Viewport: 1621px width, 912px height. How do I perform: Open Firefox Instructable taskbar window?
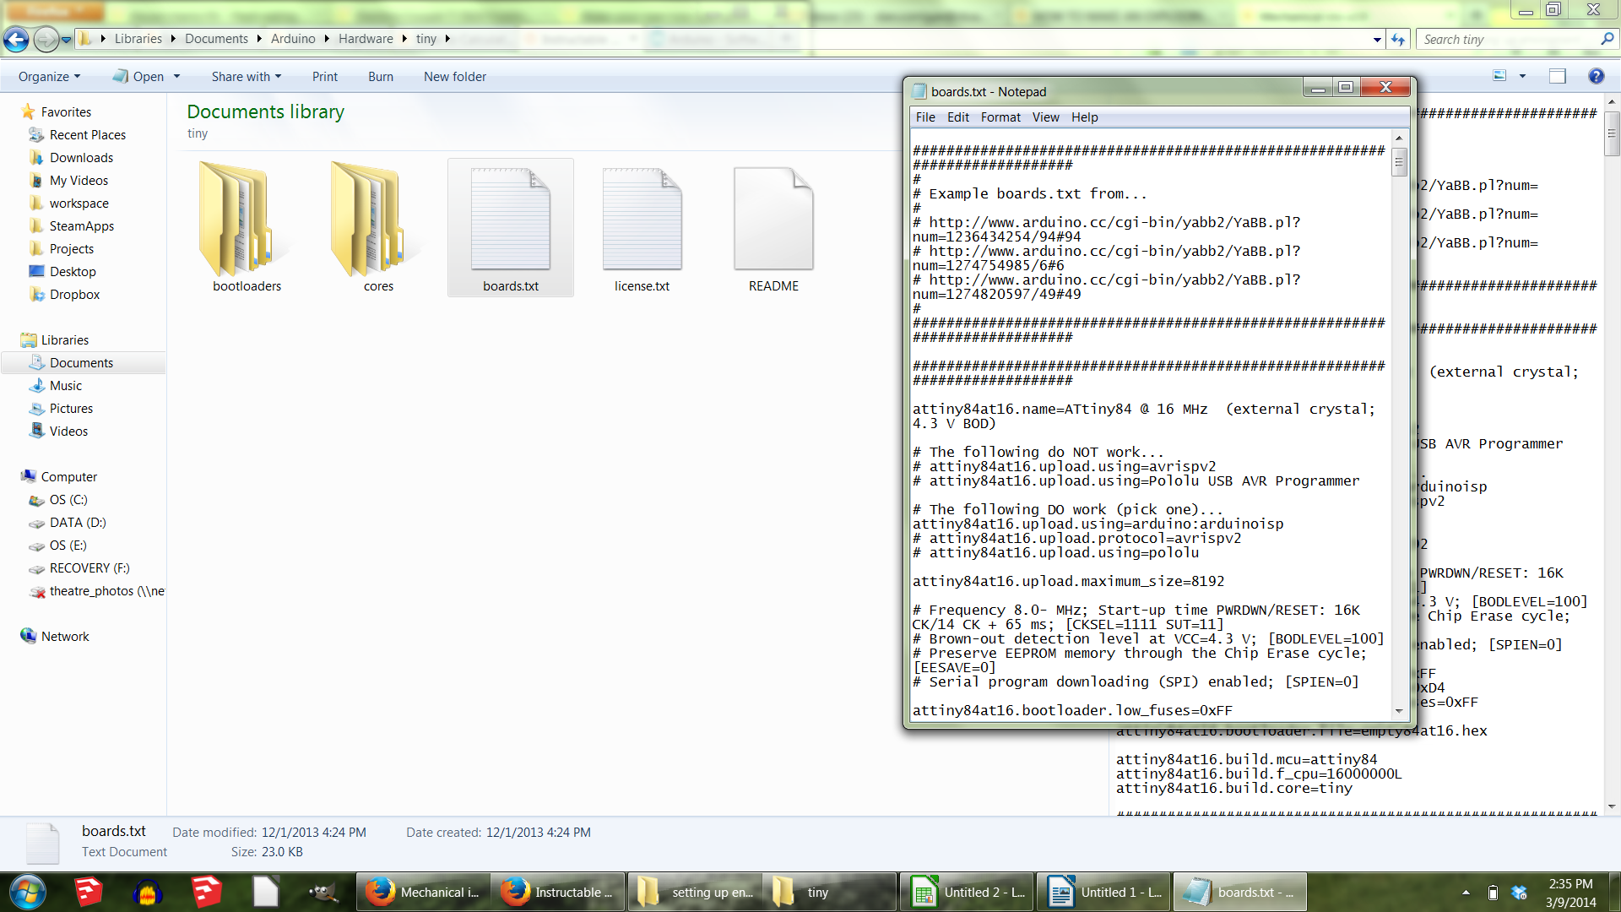557,892
